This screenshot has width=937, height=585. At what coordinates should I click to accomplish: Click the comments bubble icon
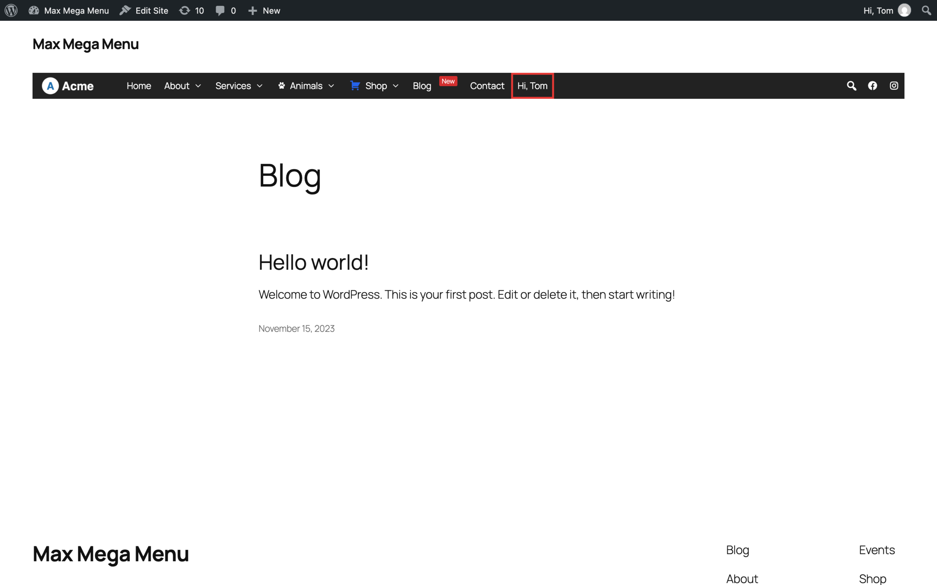click(220, 11)
